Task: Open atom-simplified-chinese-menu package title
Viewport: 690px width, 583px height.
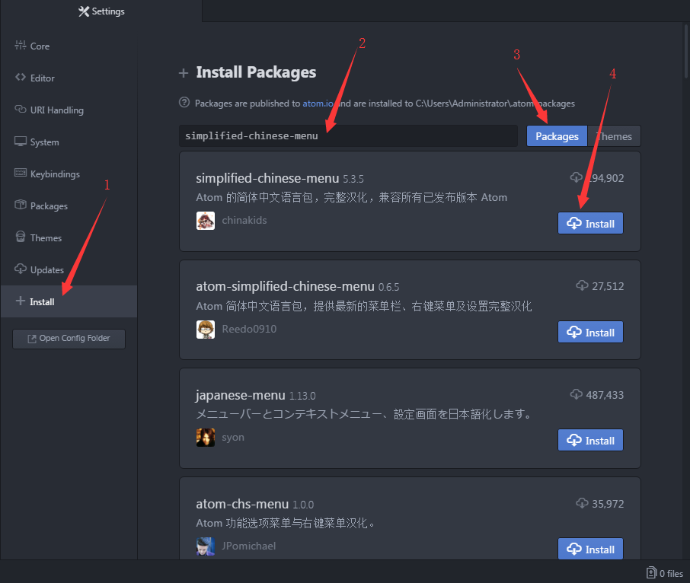Action: point(285,286)
